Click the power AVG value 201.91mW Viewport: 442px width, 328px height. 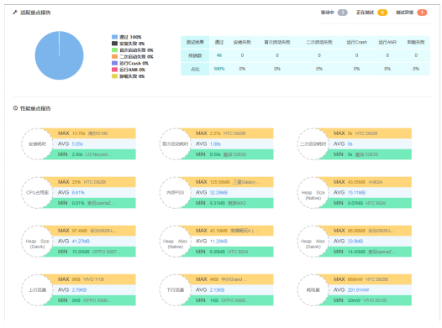point(358,290)
